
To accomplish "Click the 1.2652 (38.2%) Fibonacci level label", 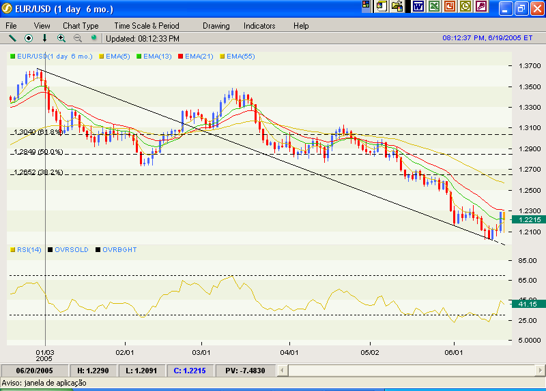I will [x=38, y=172].
